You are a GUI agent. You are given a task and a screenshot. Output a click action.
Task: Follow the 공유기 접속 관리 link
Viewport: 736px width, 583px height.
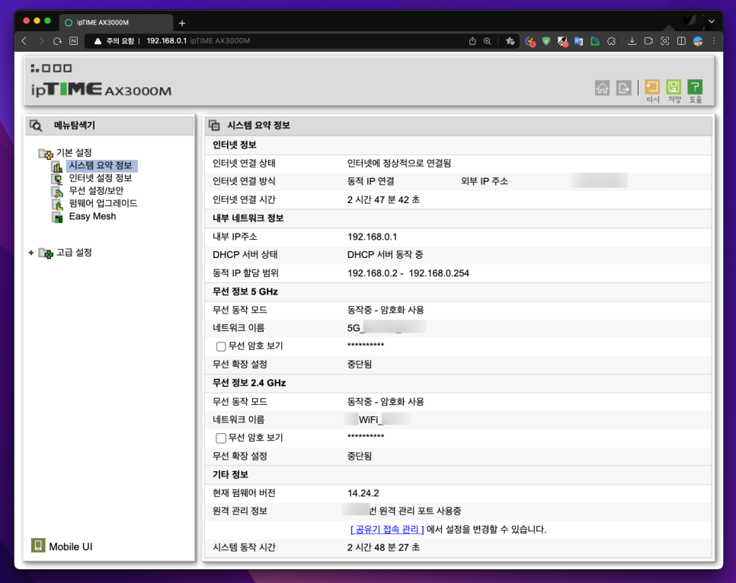[387, 530]
